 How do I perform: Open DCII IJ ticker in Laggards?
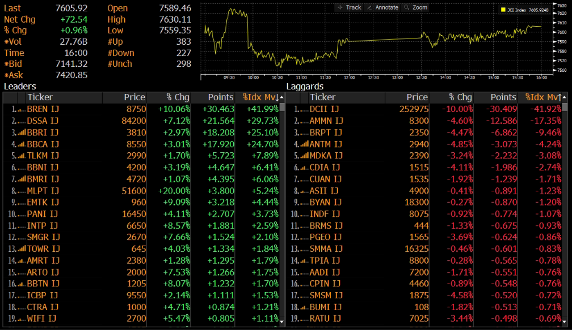325,109
